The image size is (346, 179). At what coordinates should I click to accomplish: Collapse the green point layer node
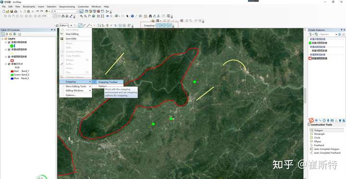point(6,42)
